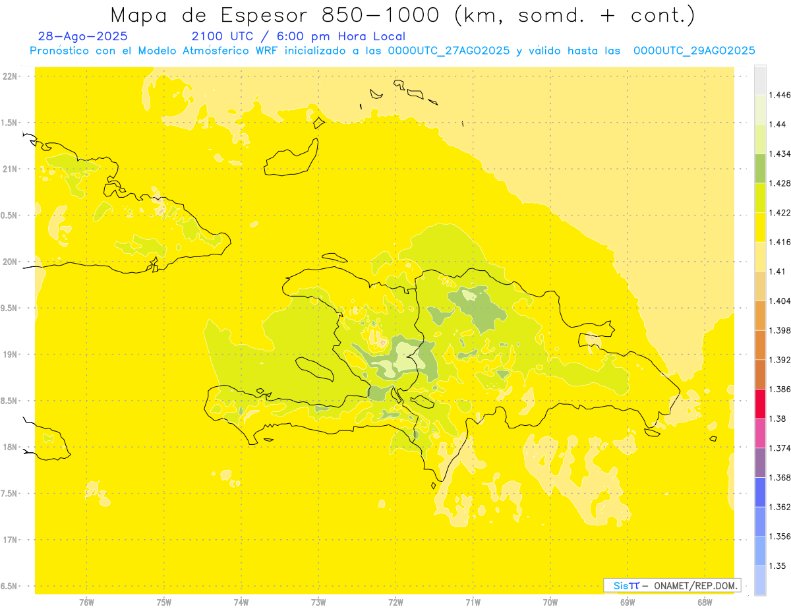Screen dimensions: 791x611
Task: Click the longitude label '68W'
Action: point(704,602)
